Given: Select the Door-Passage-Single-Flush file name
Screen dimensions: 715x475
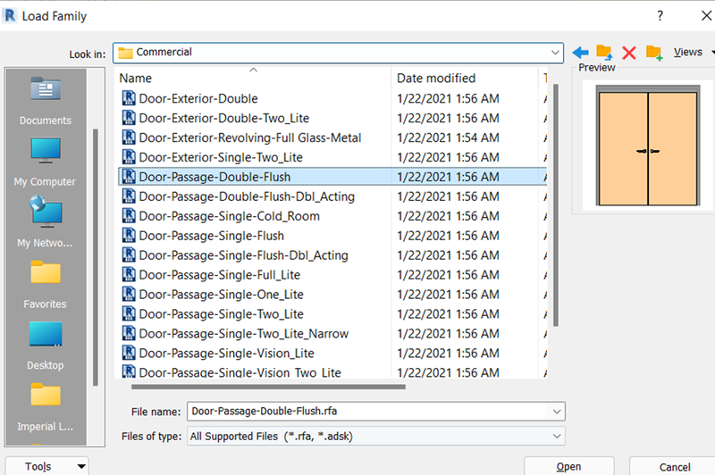Looking at the screenshot, I should [x=212, y=236].
